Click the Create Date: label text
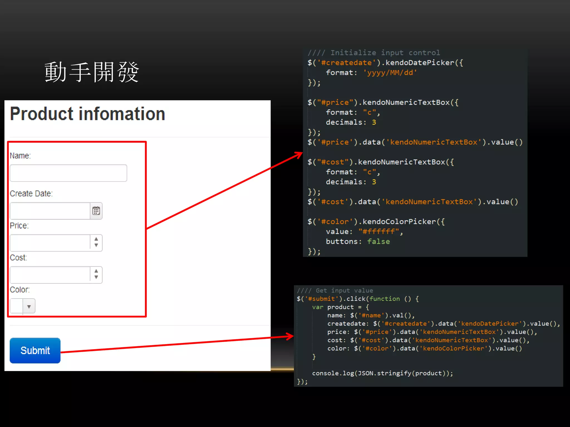Viewport: 570px width, 427px height. (31, 193)
